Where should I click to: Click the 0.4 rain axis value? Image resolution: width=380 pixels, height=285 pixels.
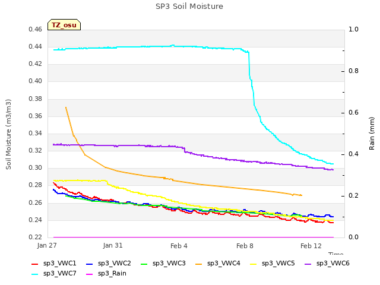(x=353, y=154)
